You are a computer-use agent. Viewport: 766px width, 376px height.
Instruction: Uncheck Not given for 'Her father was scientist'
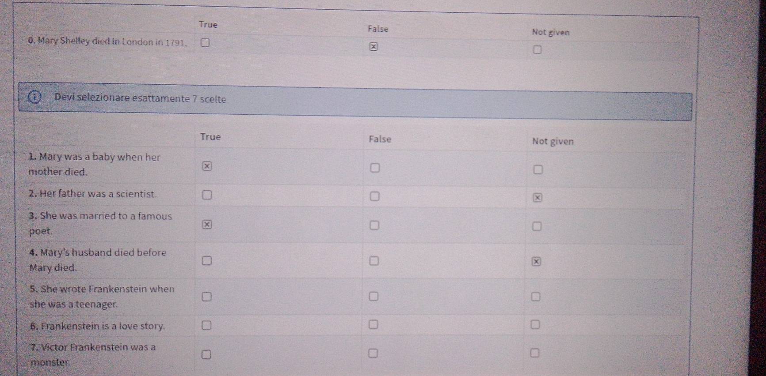tap(537, 198)
